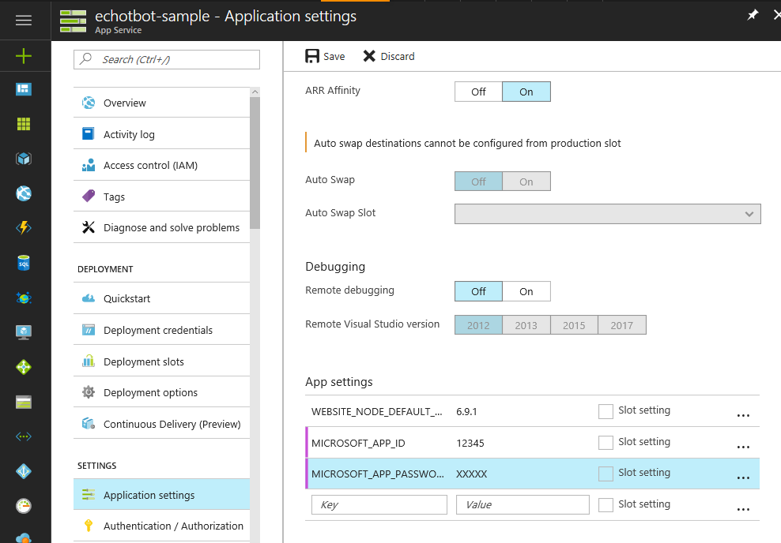This screenshot has height=543, width=781.
Task: Open ellipsis menu for WEBSITE_NODE_DEFAULT row
Action: [743, 415]
